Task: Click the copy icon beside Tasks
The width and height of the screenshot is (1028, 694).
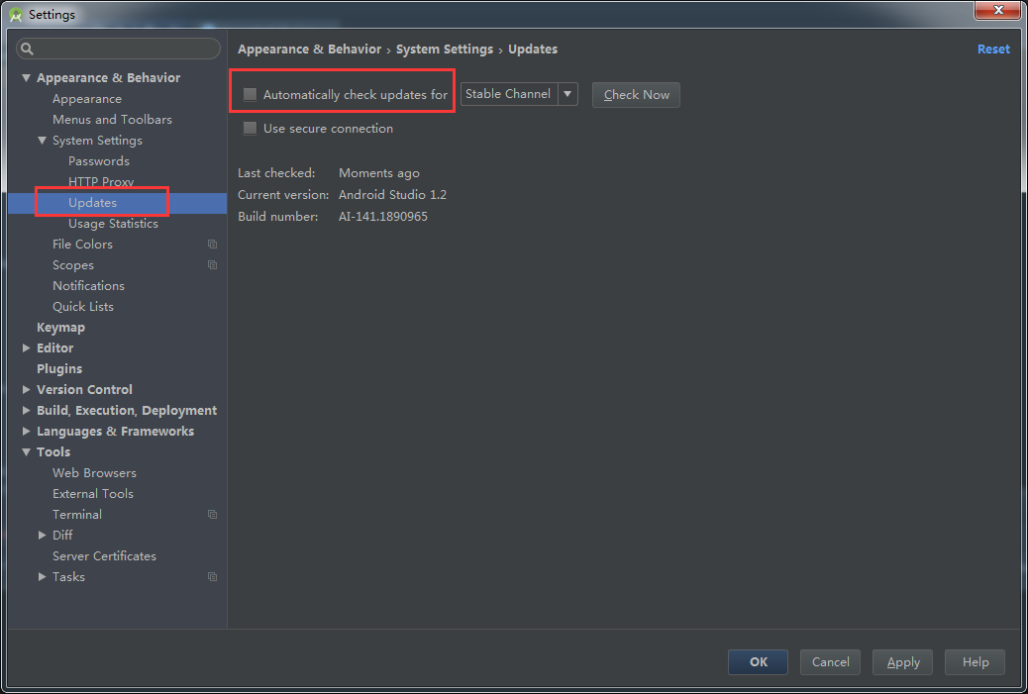Action: tap(212, 577)
